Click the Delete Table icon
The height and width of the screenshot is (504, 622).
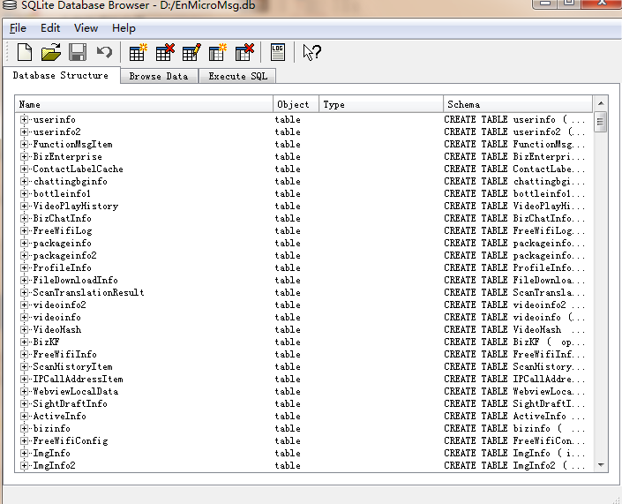(165, 52)
